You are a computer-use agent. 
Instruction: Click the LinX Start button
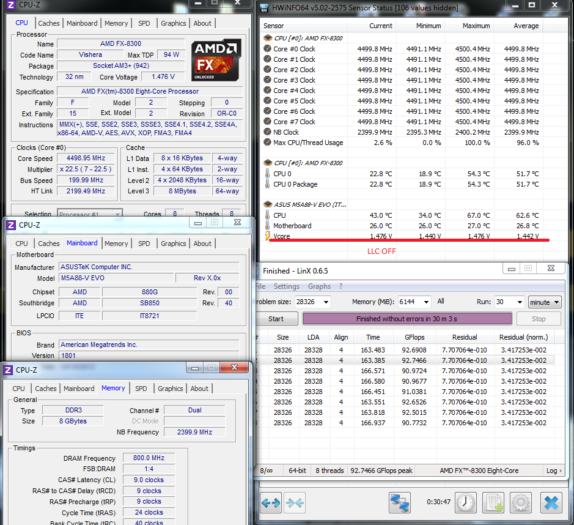(x=276, y=319)
